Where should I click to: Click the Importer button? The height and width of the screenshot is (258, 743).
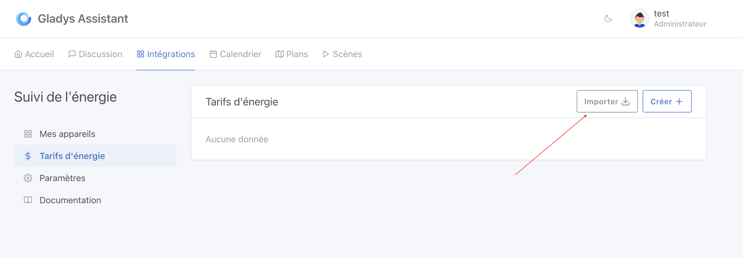[607, 101]
